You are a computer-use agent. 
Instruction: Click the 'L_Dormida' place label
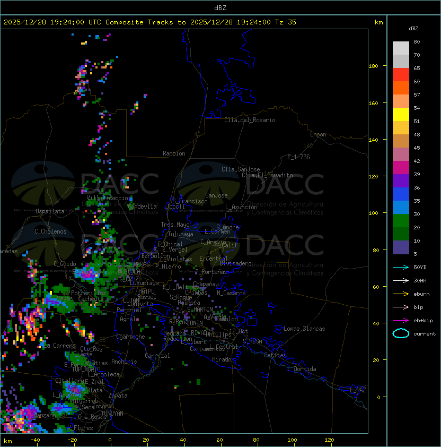[302, 369]
